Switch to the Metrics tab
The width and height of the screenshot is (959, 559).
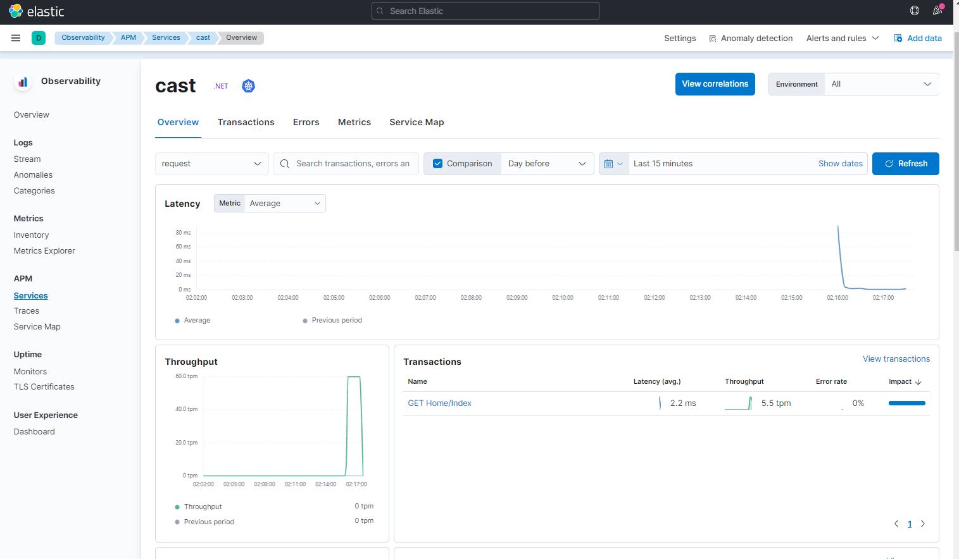(354, 123)
